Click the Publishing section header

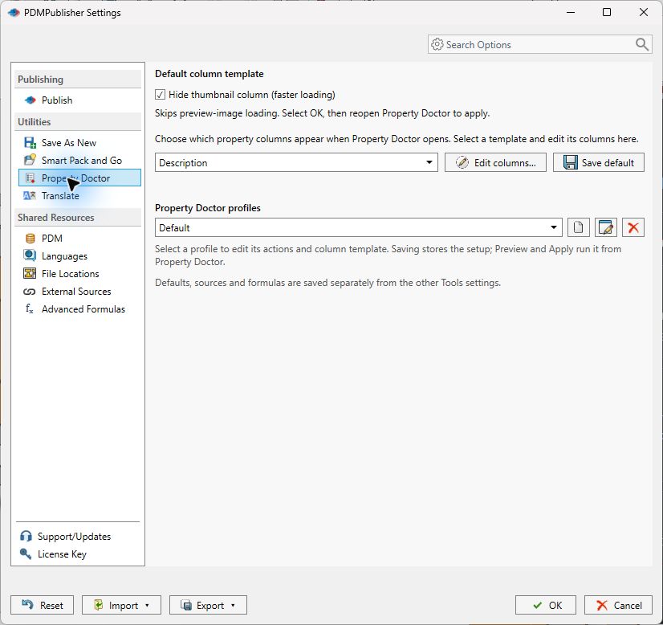pyautogui.click(x=78, y=80)
